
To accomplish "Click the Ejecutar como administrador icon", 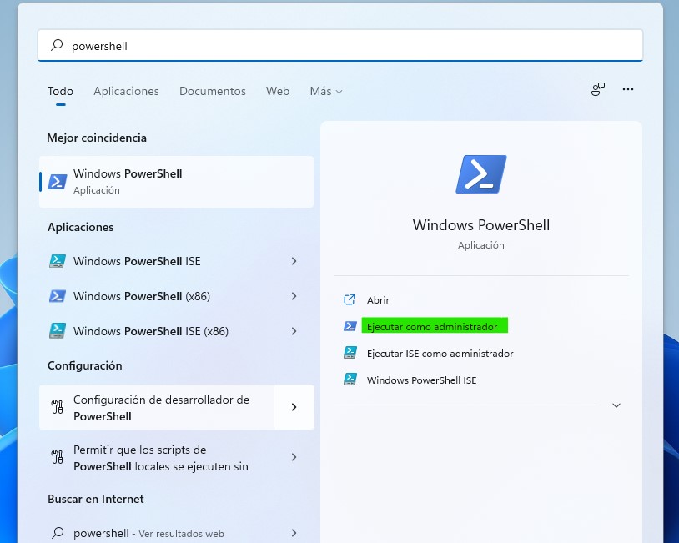I will click(x=350, y=326).
